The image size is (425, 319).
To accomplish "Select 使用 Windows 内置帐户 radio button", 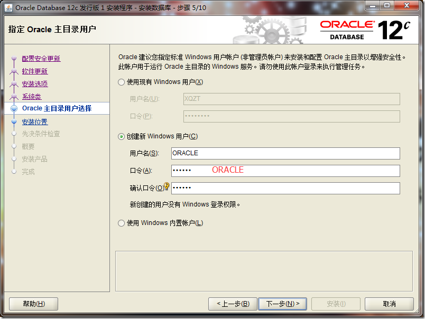I will click(121, 223).
